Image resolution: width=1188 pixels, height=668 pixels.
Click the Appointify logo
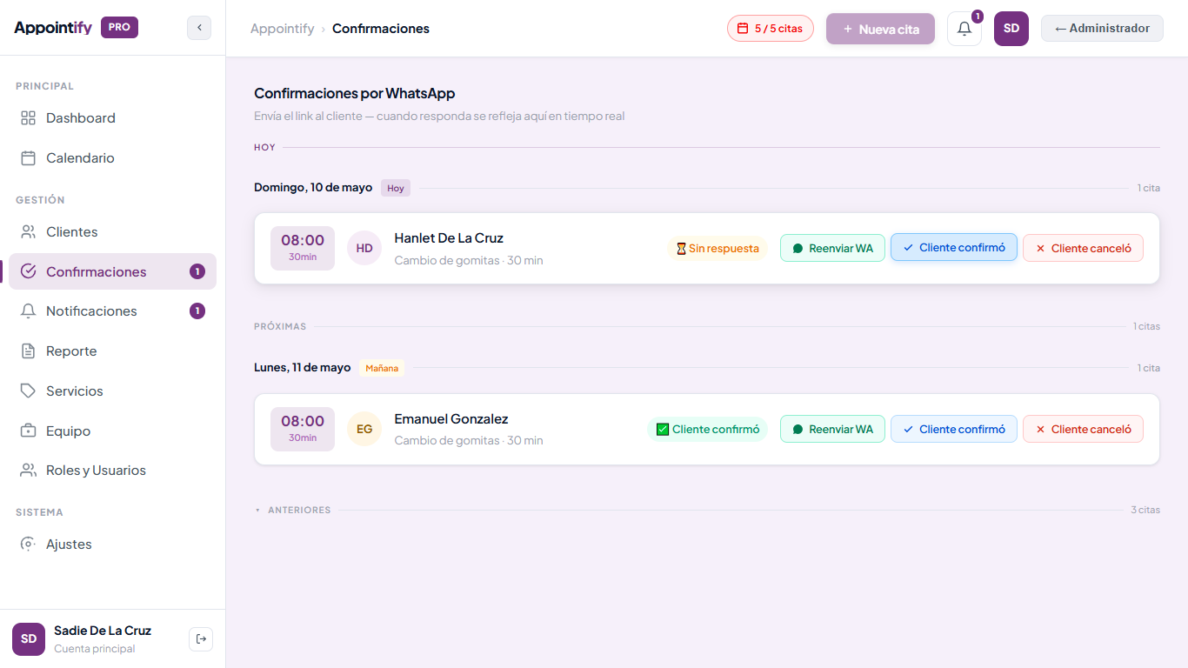coord(53,28)
